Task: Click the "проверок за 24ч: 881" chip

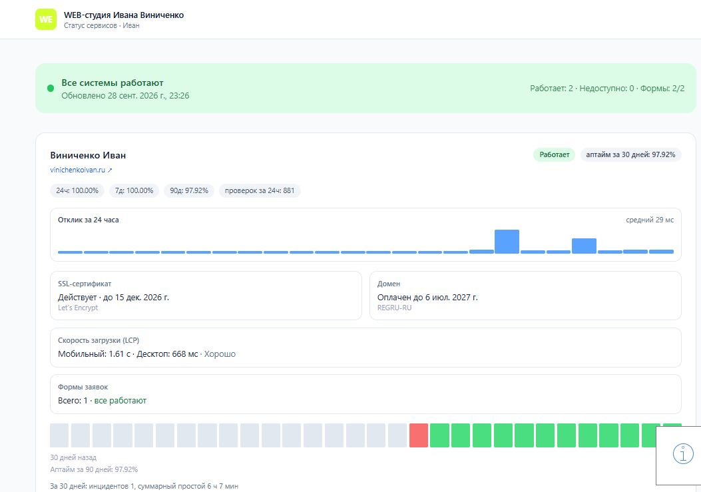Action: [260, 190]
